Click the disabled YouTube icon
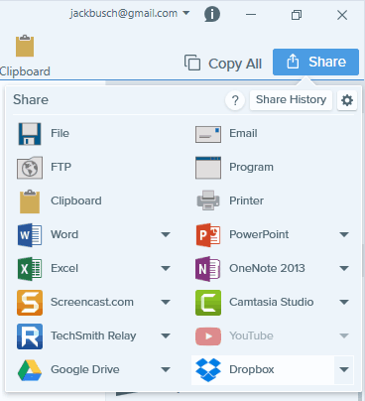This screenshot has height=401, width=365. coord(208,336)
